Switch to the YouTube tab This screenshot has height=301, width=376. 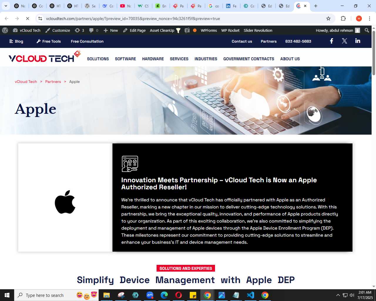[x=125, y=6]
